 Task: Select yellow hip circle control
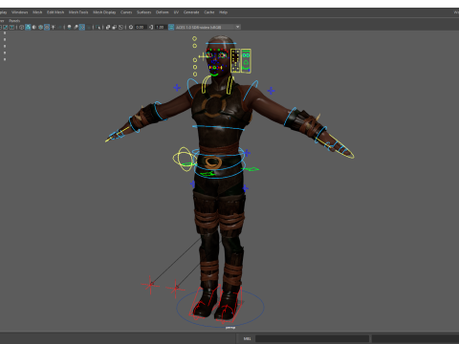pyautogui.click(x=184, y=159)
